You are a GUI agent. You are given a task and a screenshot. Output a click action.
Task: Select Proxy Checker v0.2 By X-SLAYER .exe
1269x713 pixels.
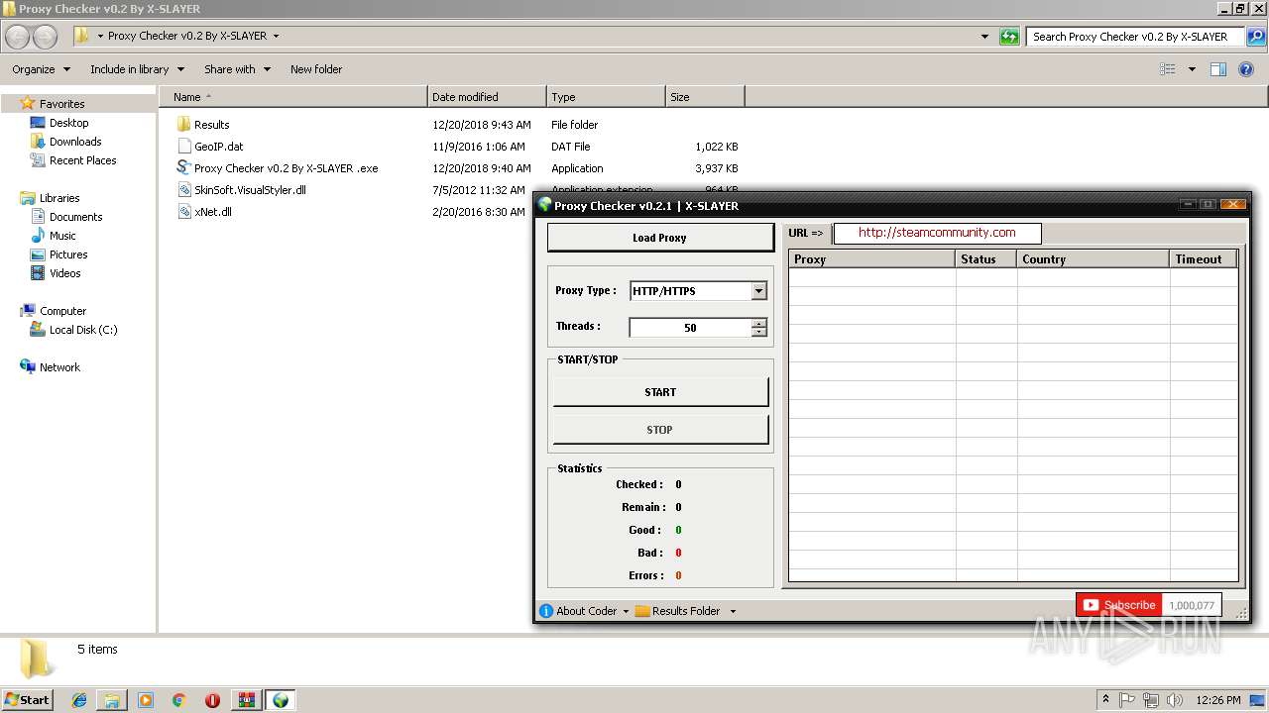pos(286,168)
